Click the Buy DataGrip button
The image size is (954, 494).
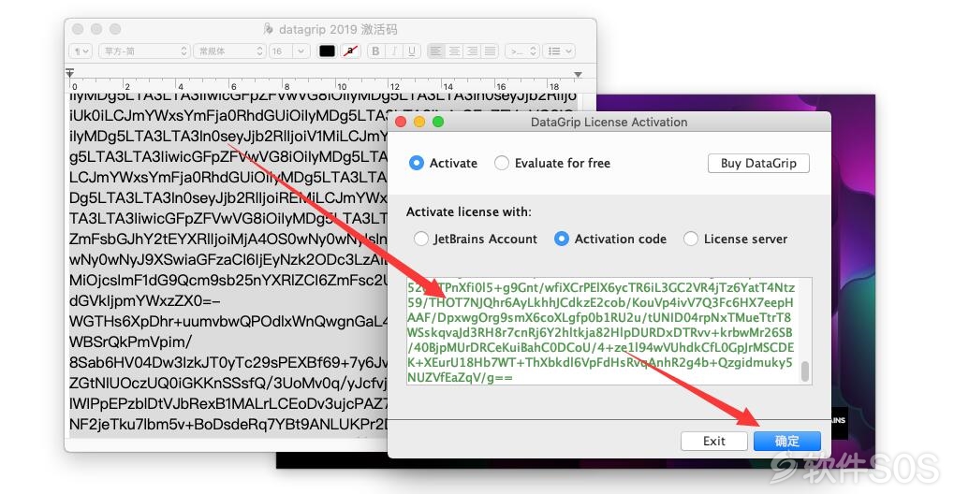(758, 163)
